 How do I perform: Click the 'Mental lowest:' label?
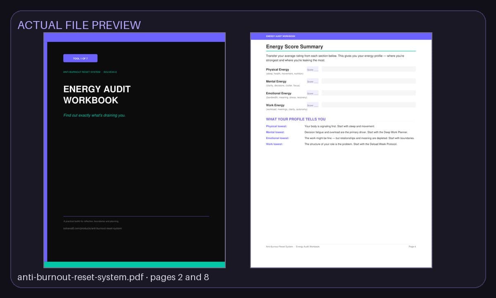(x=275, y=132)
